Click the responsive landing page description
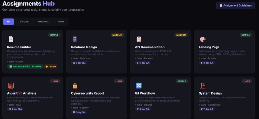The width and height of the screenshot is (259, 119). pyautogui.click(x=223, y=53)
